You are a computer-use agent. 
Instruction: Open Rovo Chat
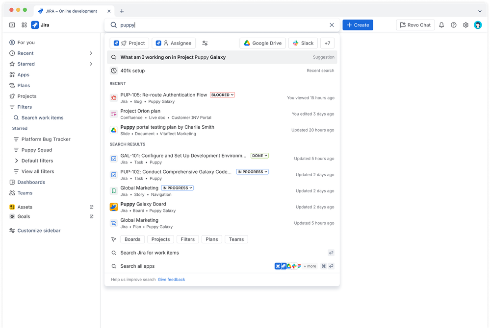point(415,25)
